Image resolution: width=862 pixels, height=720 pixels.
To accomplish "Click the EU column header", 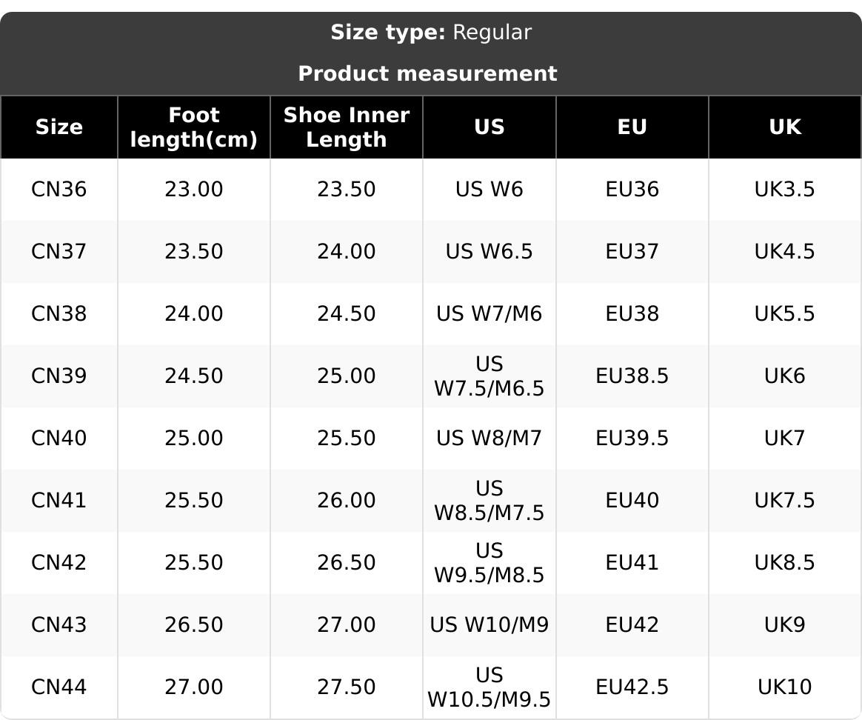I will (x=632, y=127).
